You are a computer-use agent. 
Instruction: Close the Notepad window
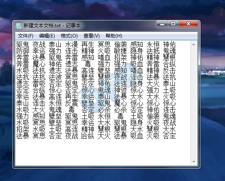coord(188,24)
